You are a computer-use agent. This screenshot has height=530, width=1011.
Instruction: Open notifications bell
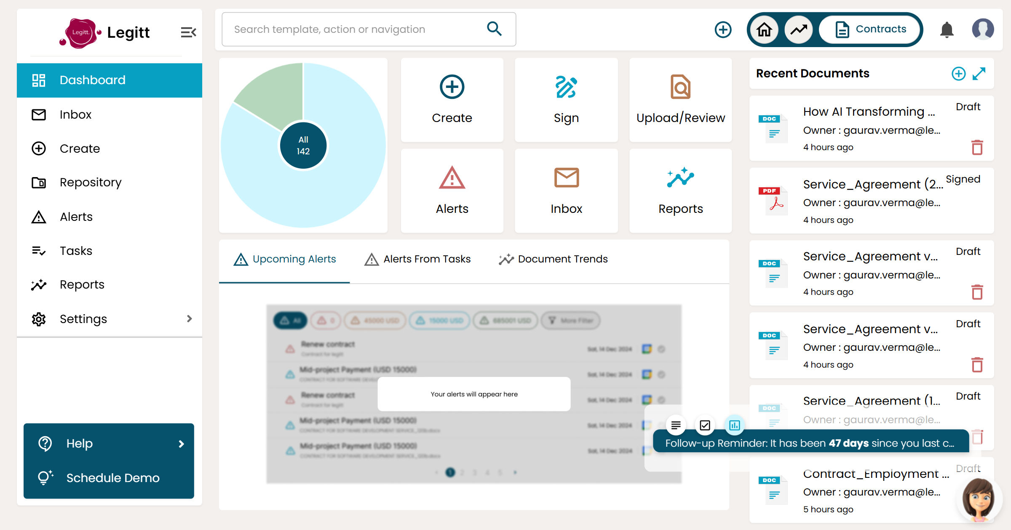[x=947, y=29]
